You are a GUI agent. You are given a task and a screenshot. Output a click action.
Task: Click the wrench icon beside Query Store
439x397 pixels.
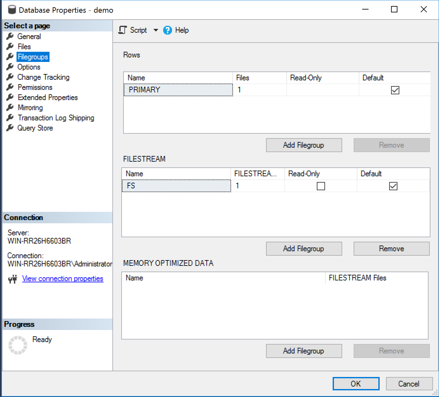click(10, 128)
